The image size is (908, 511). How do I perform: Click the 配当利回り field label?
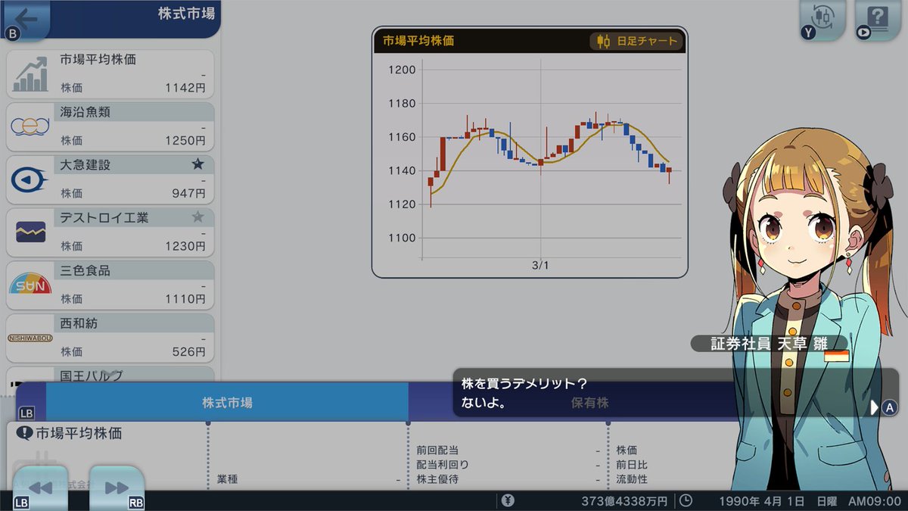pos(443,464)
